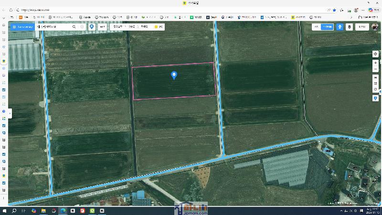Viewport: 382px width, 215px height.
Task: Click the blue location pin button near search
Action: pos(92,27)
